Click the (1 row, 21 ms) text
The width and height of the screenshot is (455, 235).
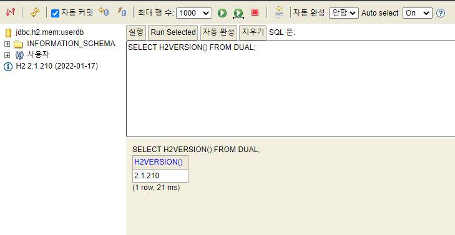(x=156, y=188)
